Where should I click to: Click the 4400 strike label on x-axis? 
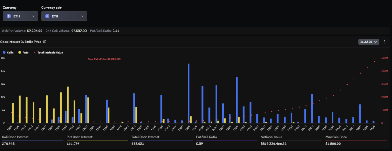(x=372, y=128)
